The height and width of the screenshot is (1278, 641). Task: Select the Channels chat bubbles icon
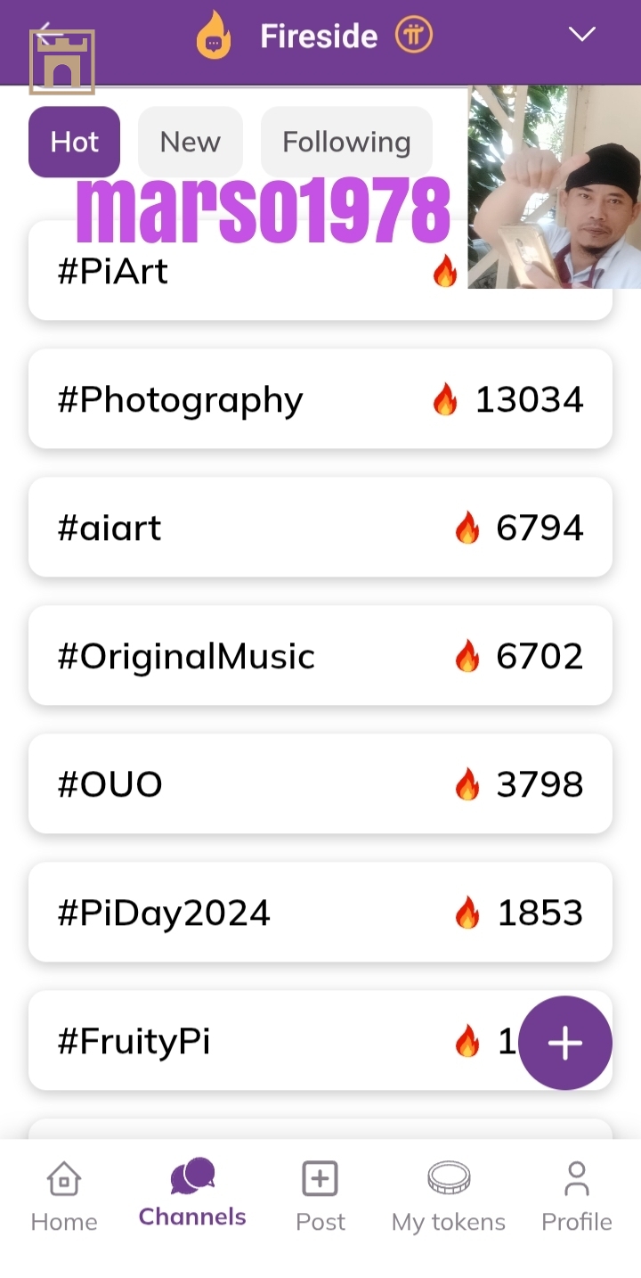[192, 1176]
